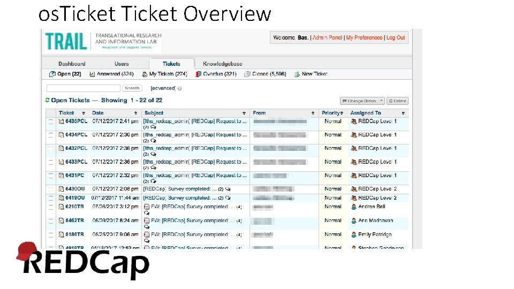
Task: Open subject of ticket 6431PC
Action: pyautogui.click(x=195, y=176)
